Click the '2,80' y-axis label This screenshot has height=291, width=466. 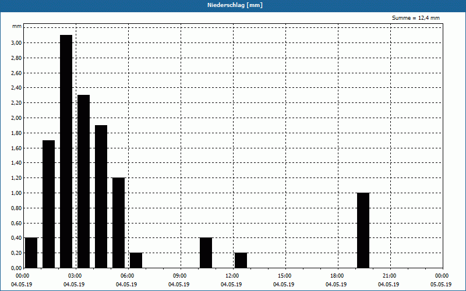16,58
